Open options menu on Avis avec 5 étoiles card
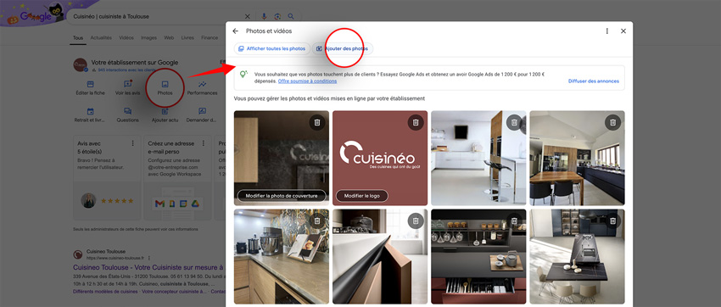This screenshot has height=307, width=721. coord(133,143)
